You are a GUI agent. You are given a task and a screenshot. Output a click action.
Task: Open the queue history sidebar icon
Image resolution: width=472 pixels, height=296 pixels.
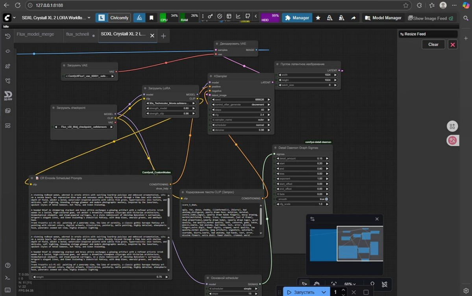(x=8, y=36)
